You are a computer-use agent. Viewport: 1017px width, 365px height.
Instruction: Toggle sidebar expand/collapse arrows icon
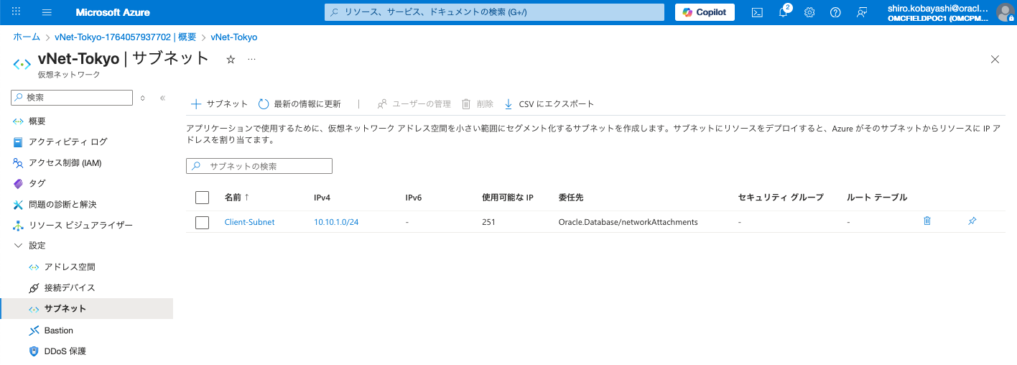143,98
